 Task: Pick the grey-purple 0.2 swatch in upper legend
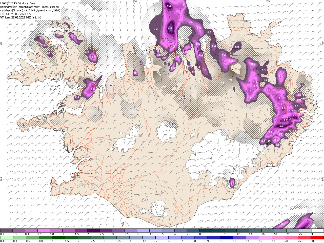6,231
